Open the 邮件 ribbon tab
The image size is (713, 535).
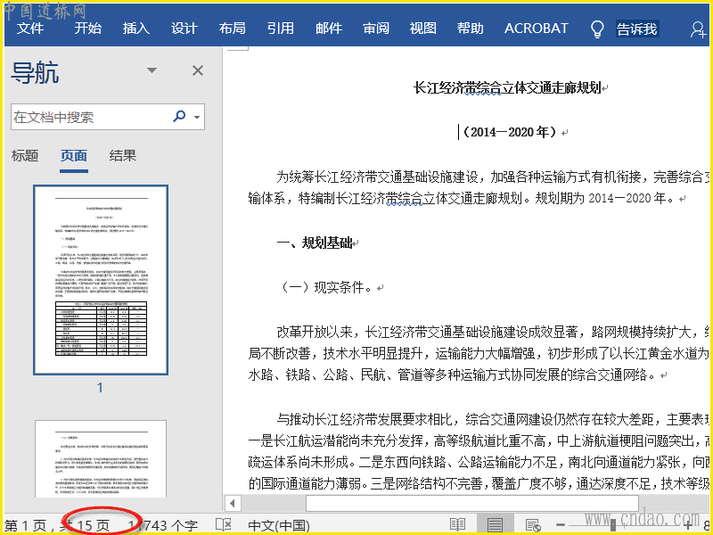(x=328, y=29)
